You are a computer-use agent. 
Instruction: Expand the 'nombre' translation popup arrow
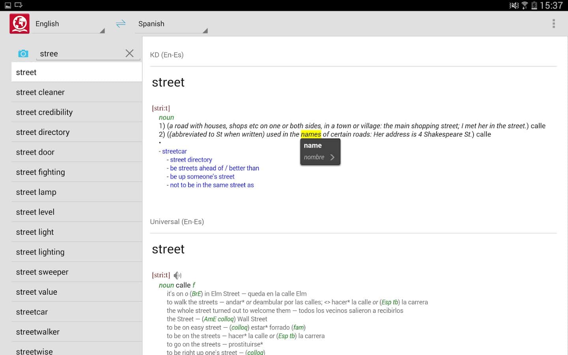(332, 157)
